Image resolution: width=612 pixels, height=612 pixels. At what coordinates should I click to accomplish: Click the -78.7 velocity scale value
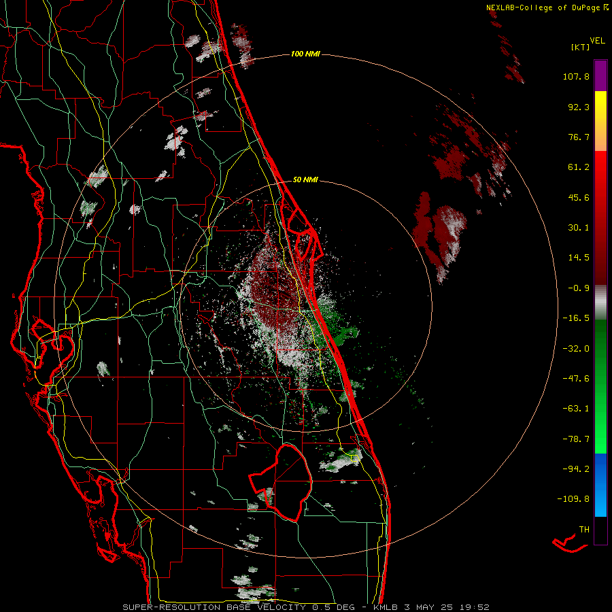pyautogui.click(x=576, y=439)
